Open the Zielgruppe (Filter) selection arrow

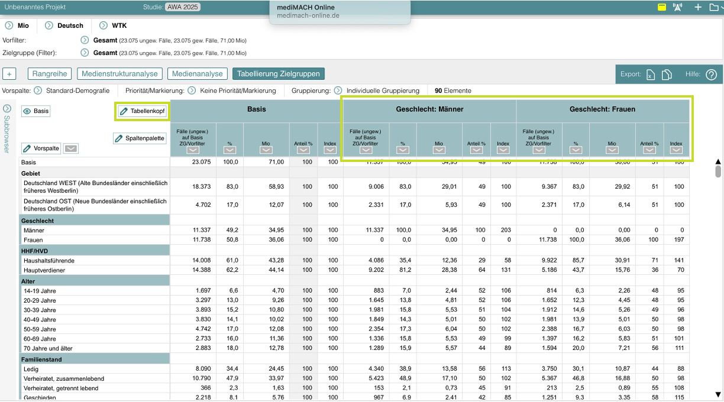coord(85,53)
